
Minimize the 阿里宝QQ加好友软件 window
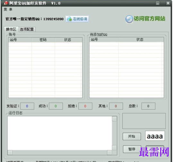coord(158,3)
